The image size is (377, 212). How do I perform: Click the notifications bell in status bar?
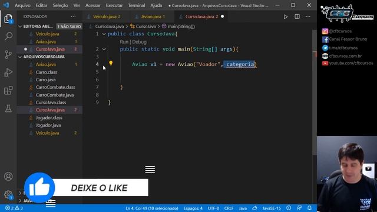click(x=309, y=208)
